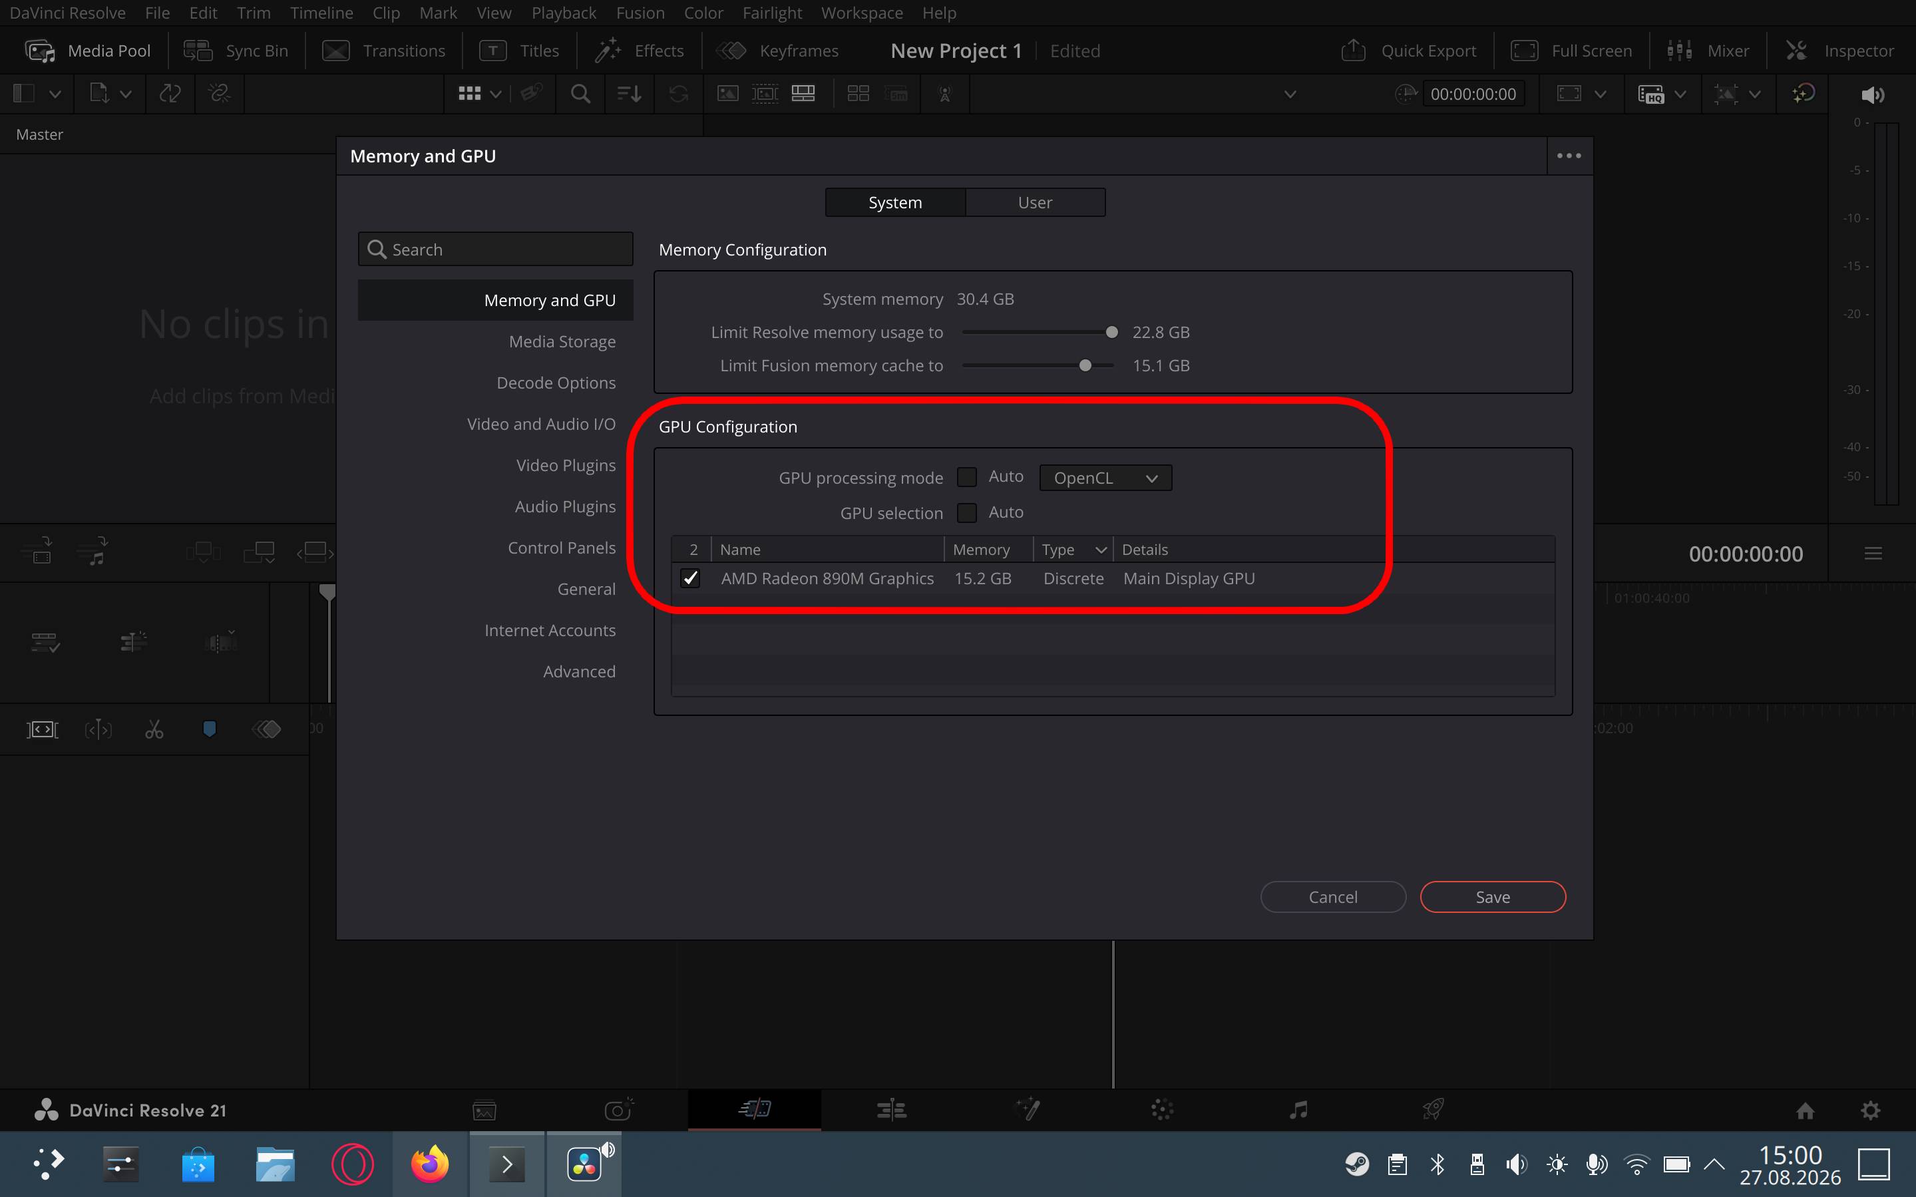Viewport: 1916px width, 1197px height.
Task: Select the scissors split clip icon
Action: pos(154,729)
